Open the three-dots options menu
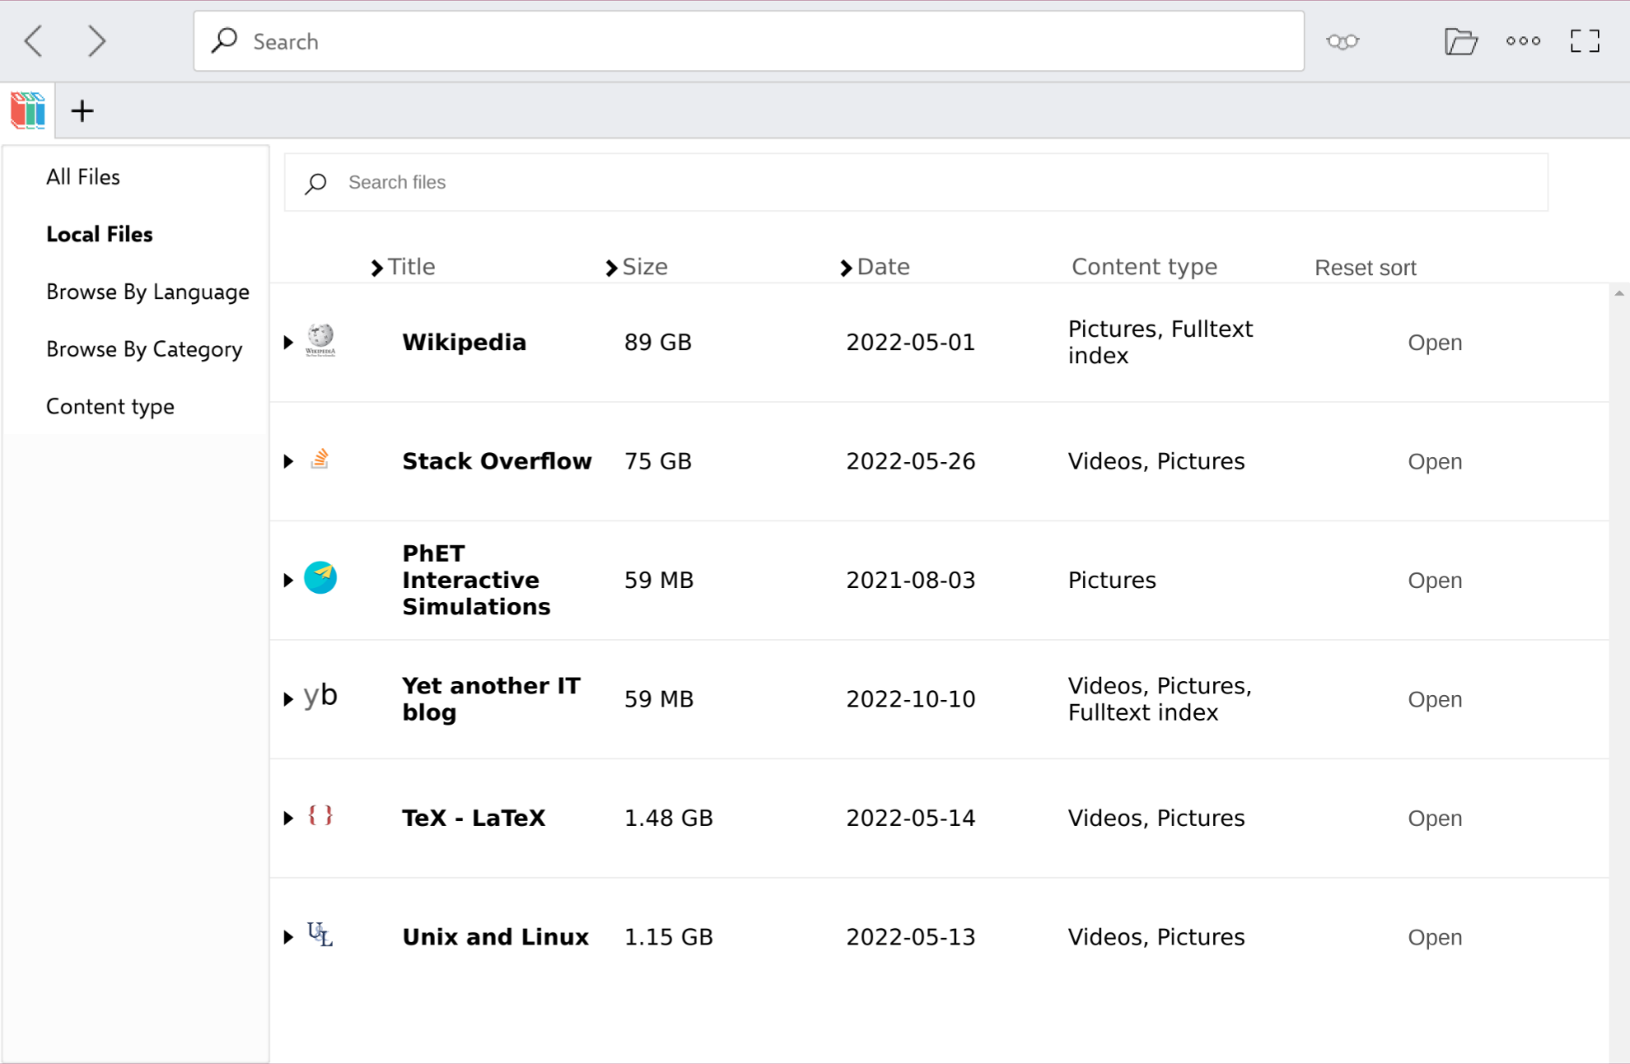The image size is (1630, 1064). [1523, 40]
